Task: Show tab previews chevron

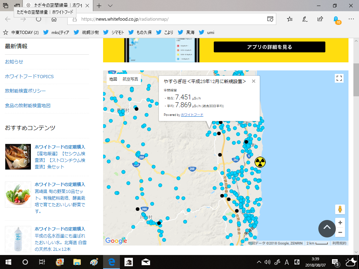Action: [x=110, y=6]
